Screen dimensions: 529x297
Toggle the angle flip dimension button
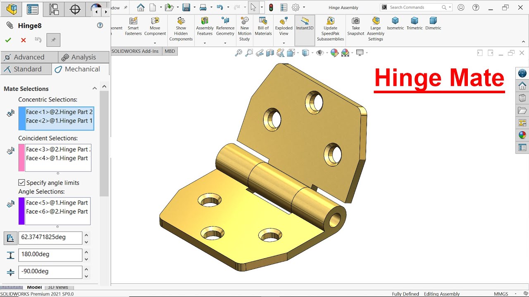pyautogui.click(x=11, y=238)
